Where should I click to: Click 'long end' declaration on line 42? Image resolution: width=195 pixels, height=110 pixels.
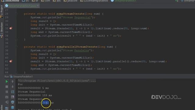[37, 65]
